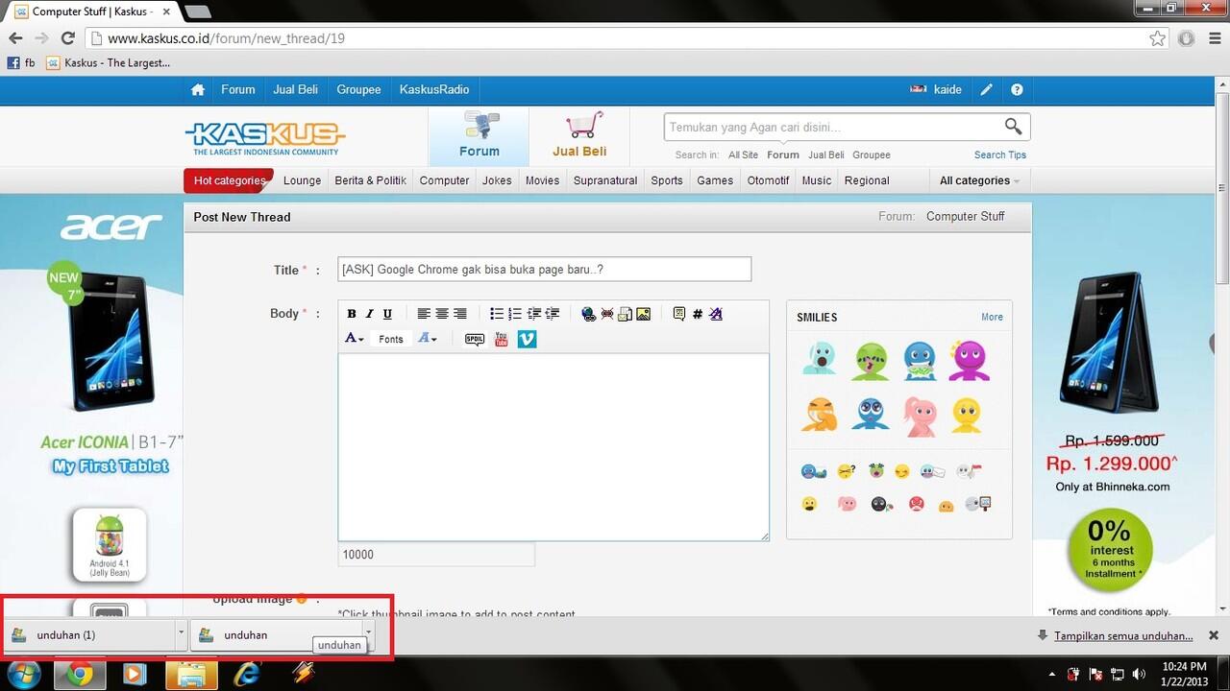Viewport: 1230px width, 691px height.
Task: Apply bold formatting in the body editor
Action: [352, 314]
